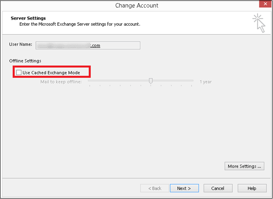This screenshot has width=273, height=199.
Task: Click the far right end of the offline slider track
Action: coord(192,81)
